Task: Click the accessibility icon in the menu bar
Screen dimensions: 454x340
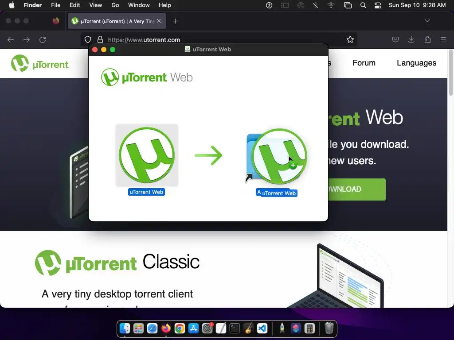Action: coord(269,5)
